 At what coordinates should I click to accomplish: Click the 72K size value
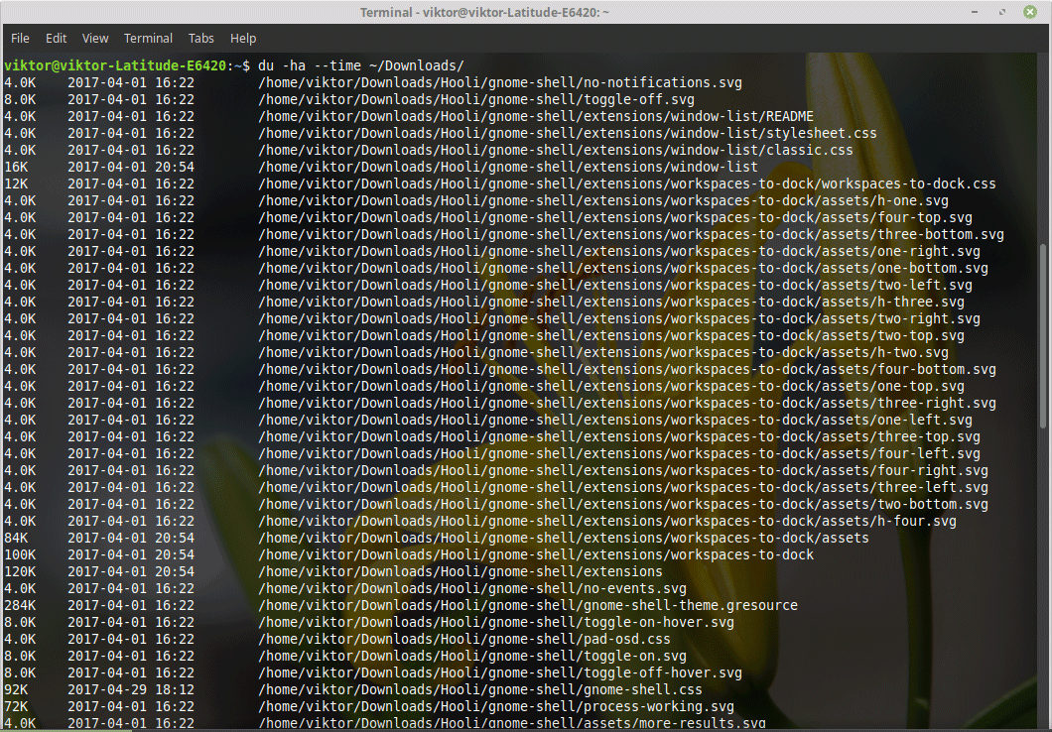point(16,706)
